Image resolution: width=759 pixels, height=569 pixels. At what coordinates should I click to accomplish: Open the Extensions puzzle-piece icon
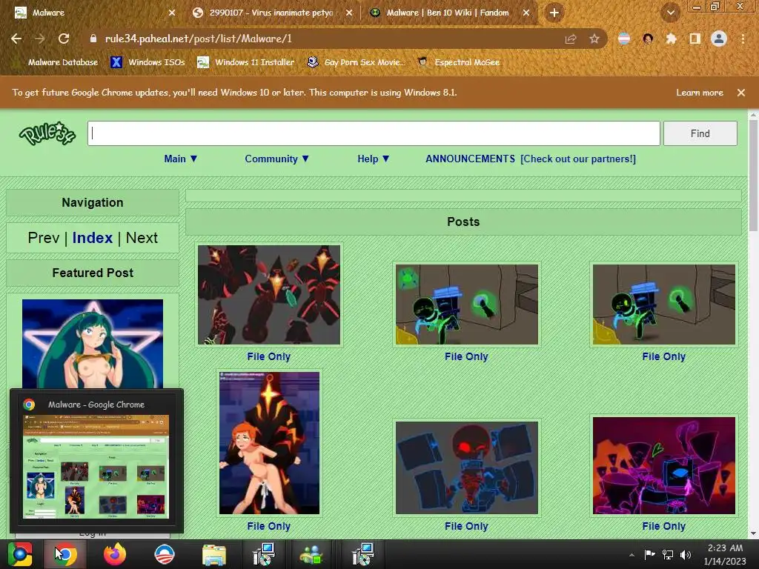pos(671,39)
